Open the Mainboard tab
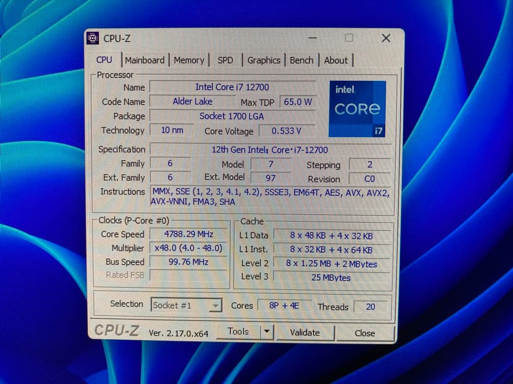 [144, 60]
